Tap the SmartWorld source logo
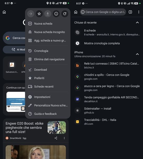Viewport: 143px width, 159px height. (x=7, y=138)
